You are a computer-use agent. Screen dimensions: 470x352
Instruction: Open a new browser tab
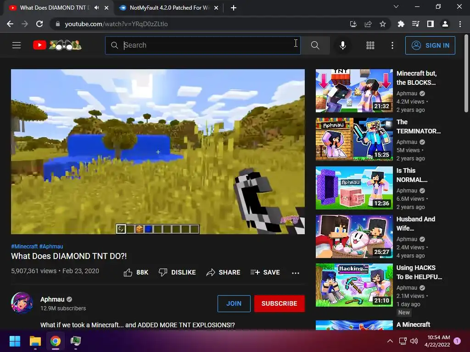(x=234, y=8)
